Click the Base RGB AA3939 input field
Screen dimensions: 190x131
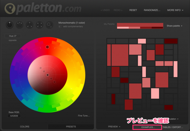tap(14, 116)
